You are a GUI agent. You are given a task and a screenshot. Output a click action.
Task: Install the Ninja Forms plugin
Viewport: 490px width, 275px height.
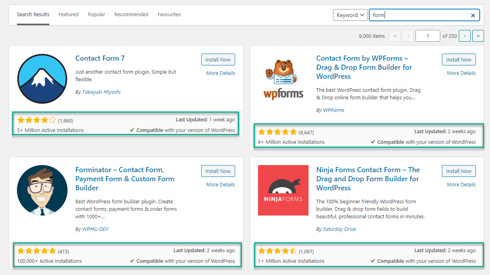[459, 171]
